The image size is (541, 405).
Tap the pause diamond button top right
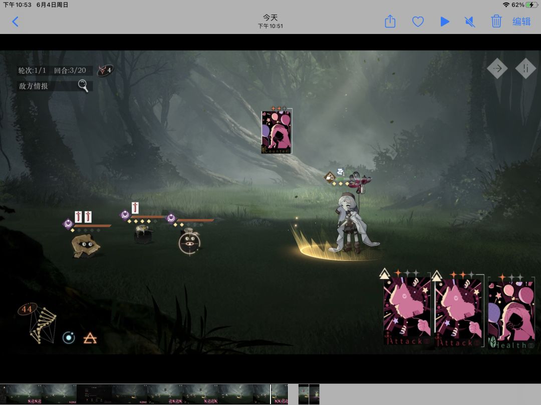pyautogui.click(x=525, y=68)
